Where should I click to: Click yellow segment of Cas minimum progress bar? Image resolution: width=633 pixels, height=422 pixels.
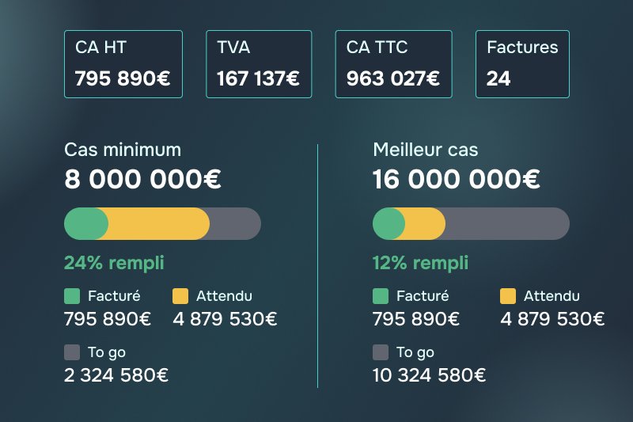tap(159, 224)
